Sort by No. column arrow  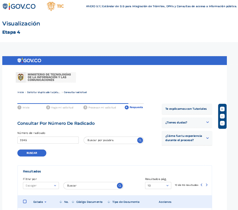pos(61,202)
